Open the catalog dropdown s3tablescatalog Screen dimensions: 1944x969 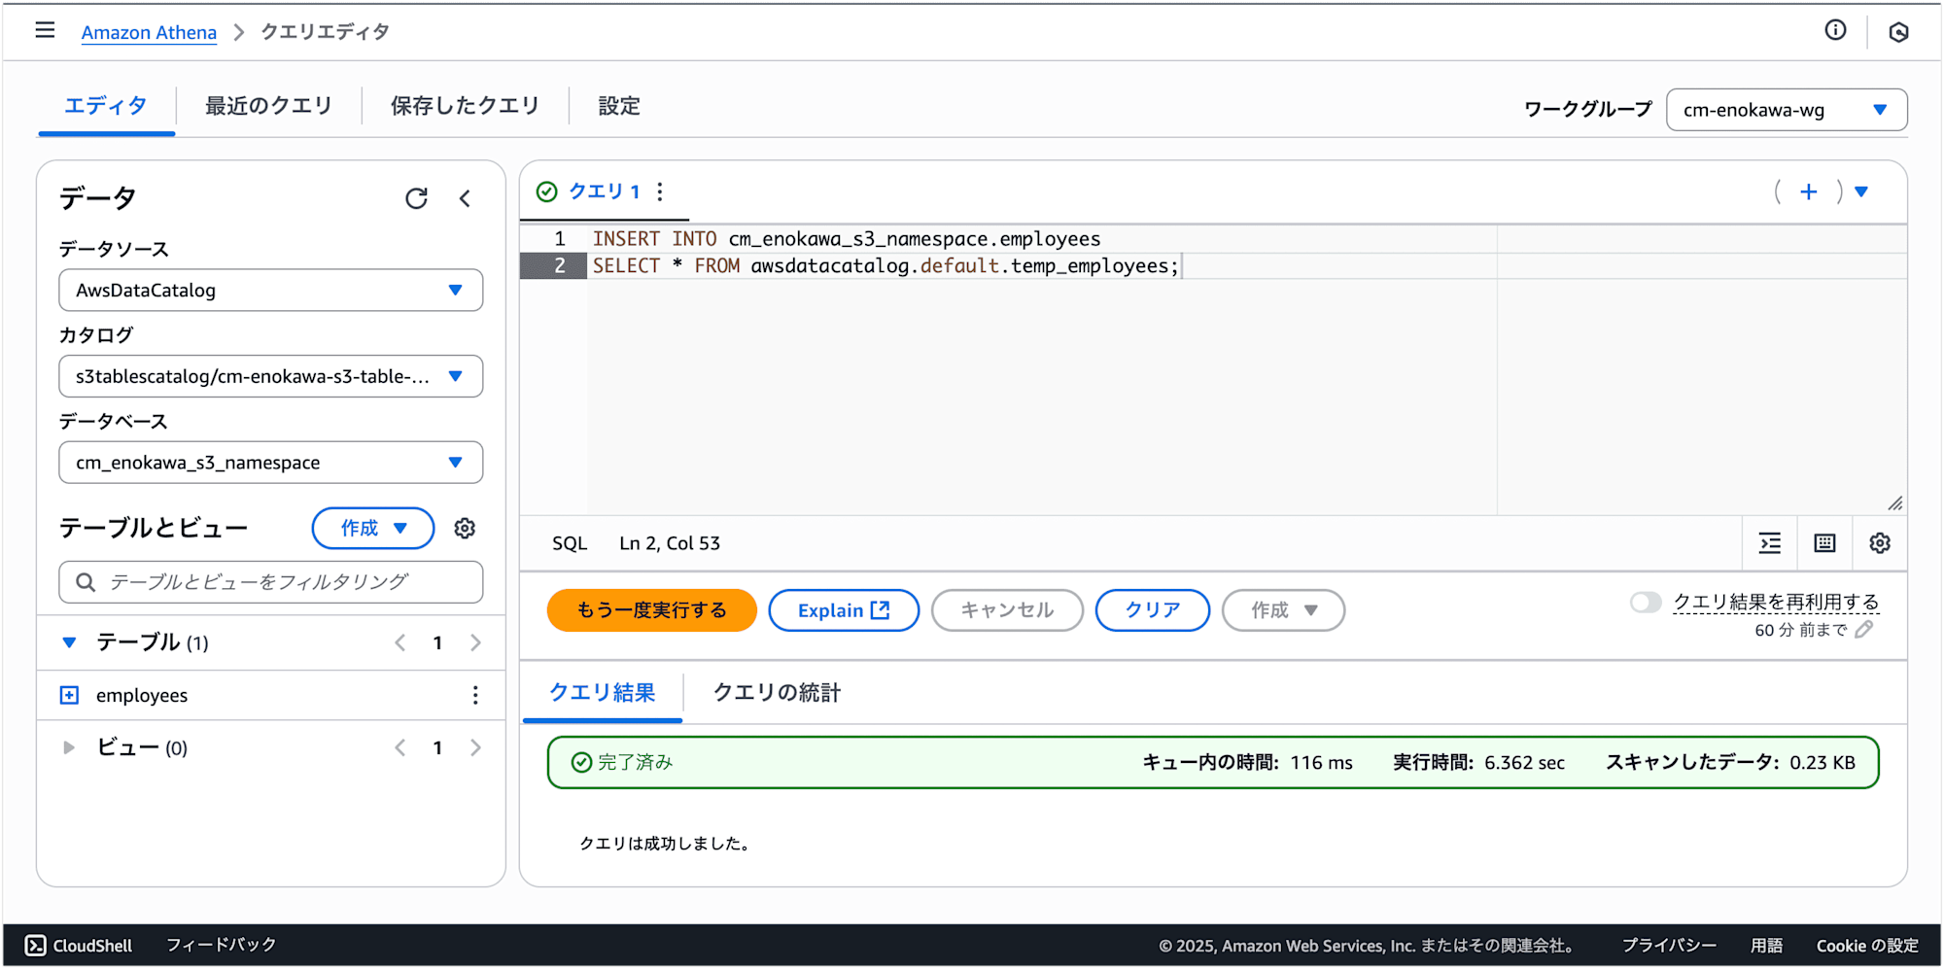(x=271, y=376)
